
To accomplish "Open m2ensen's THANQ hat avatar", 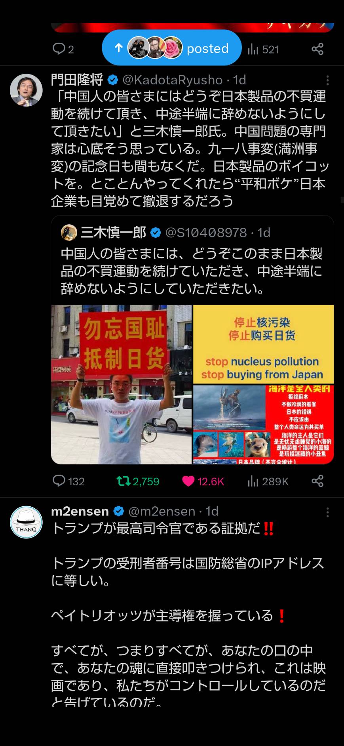I will click(26, 522).
